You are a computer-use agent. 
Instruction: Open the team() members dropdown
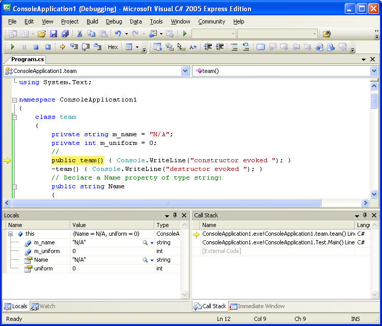374,71
